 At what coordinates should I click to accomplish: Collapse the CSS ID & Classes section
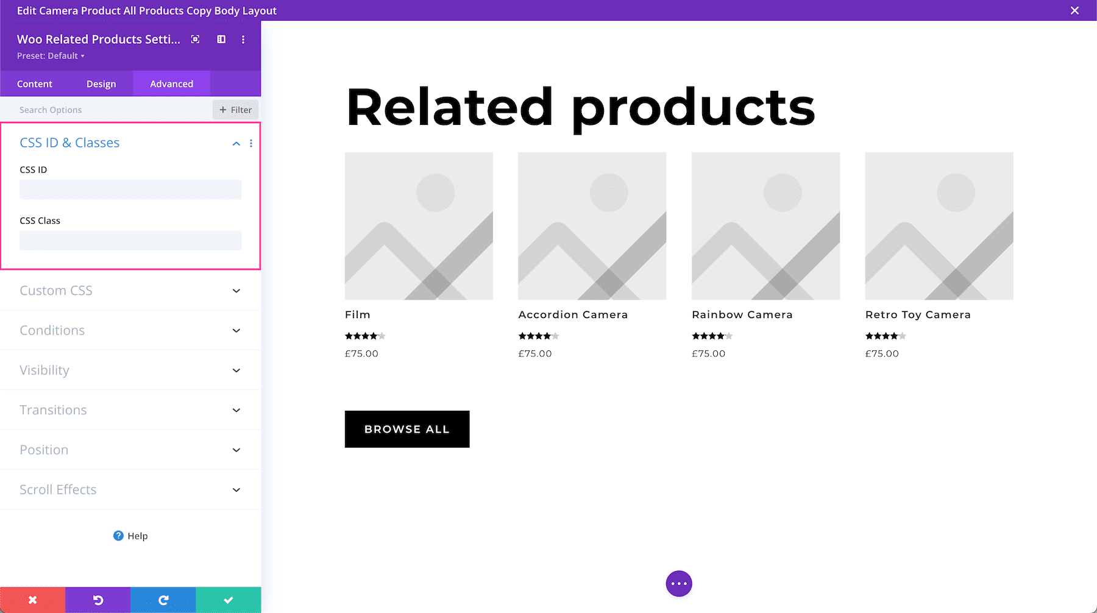(x=236, y=143)
